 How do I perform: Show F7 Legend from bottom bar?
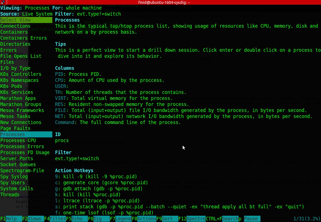121,219
